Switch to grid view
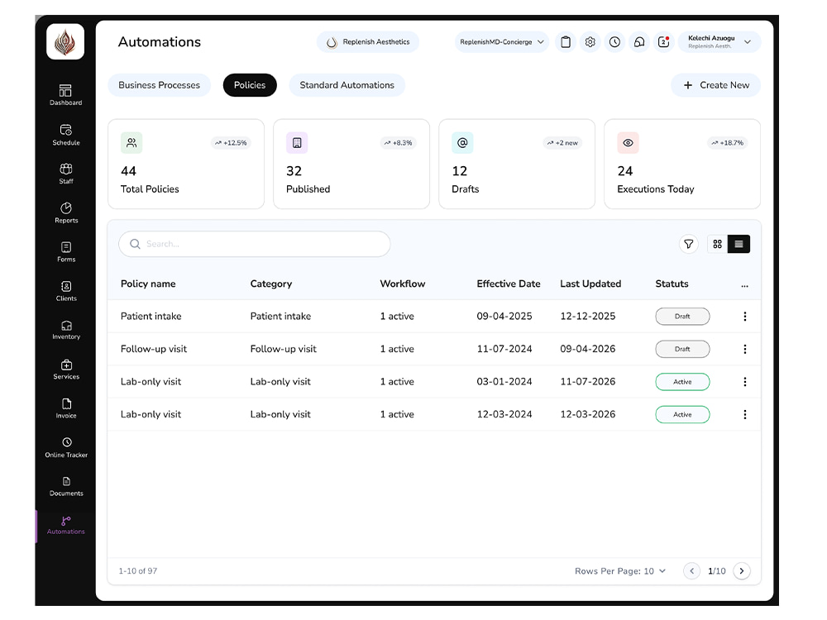Viewport: 827px width, 620px height. click(717, 244)
